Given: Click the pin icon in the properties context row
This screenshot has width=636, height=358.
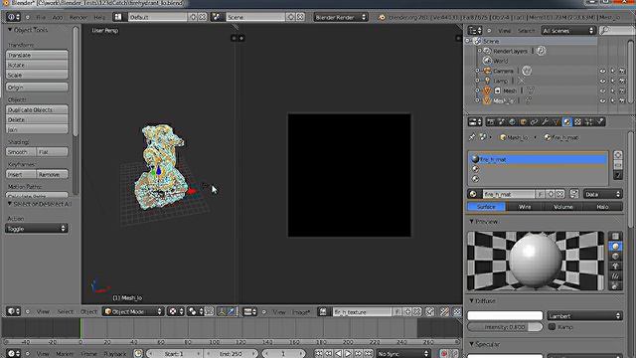Looking at the screenshot, I should (x=472, y=137).
